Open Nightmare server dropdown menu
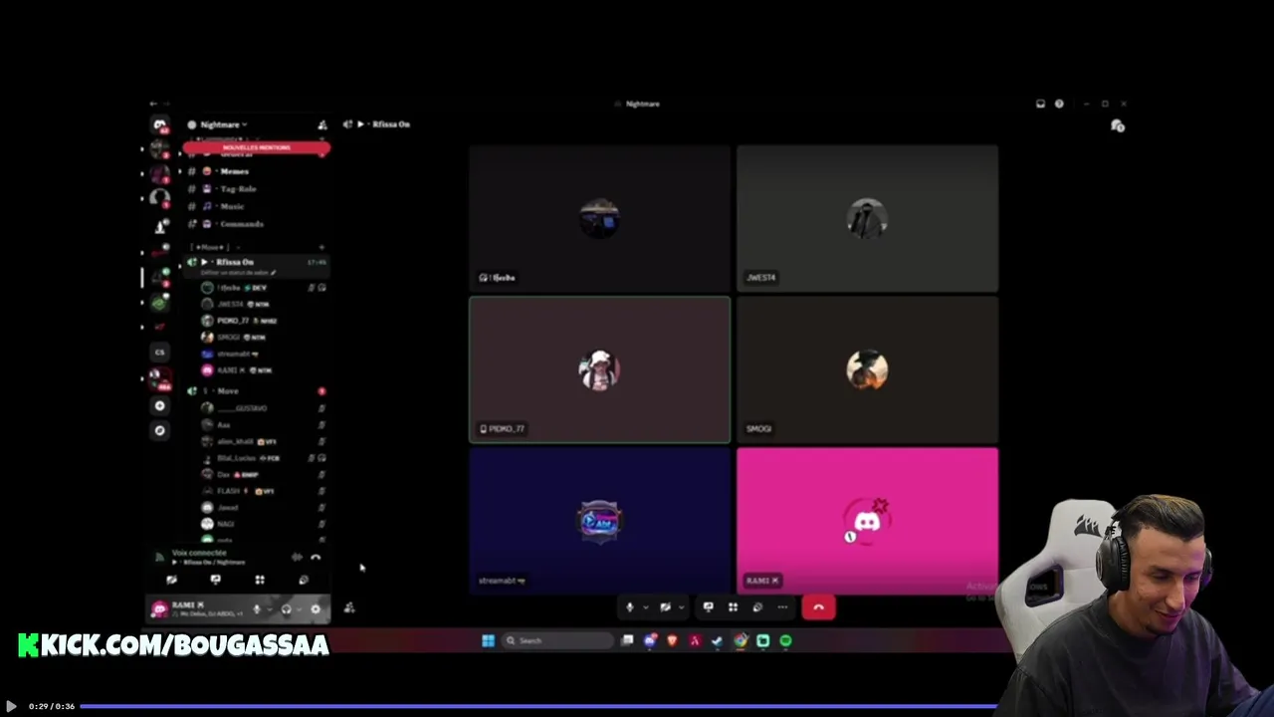 (224, 124)
